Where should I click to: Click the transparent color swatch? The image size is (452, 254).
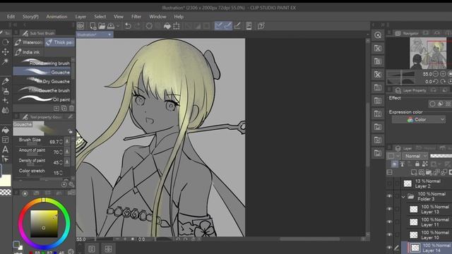tap(6, 192)
